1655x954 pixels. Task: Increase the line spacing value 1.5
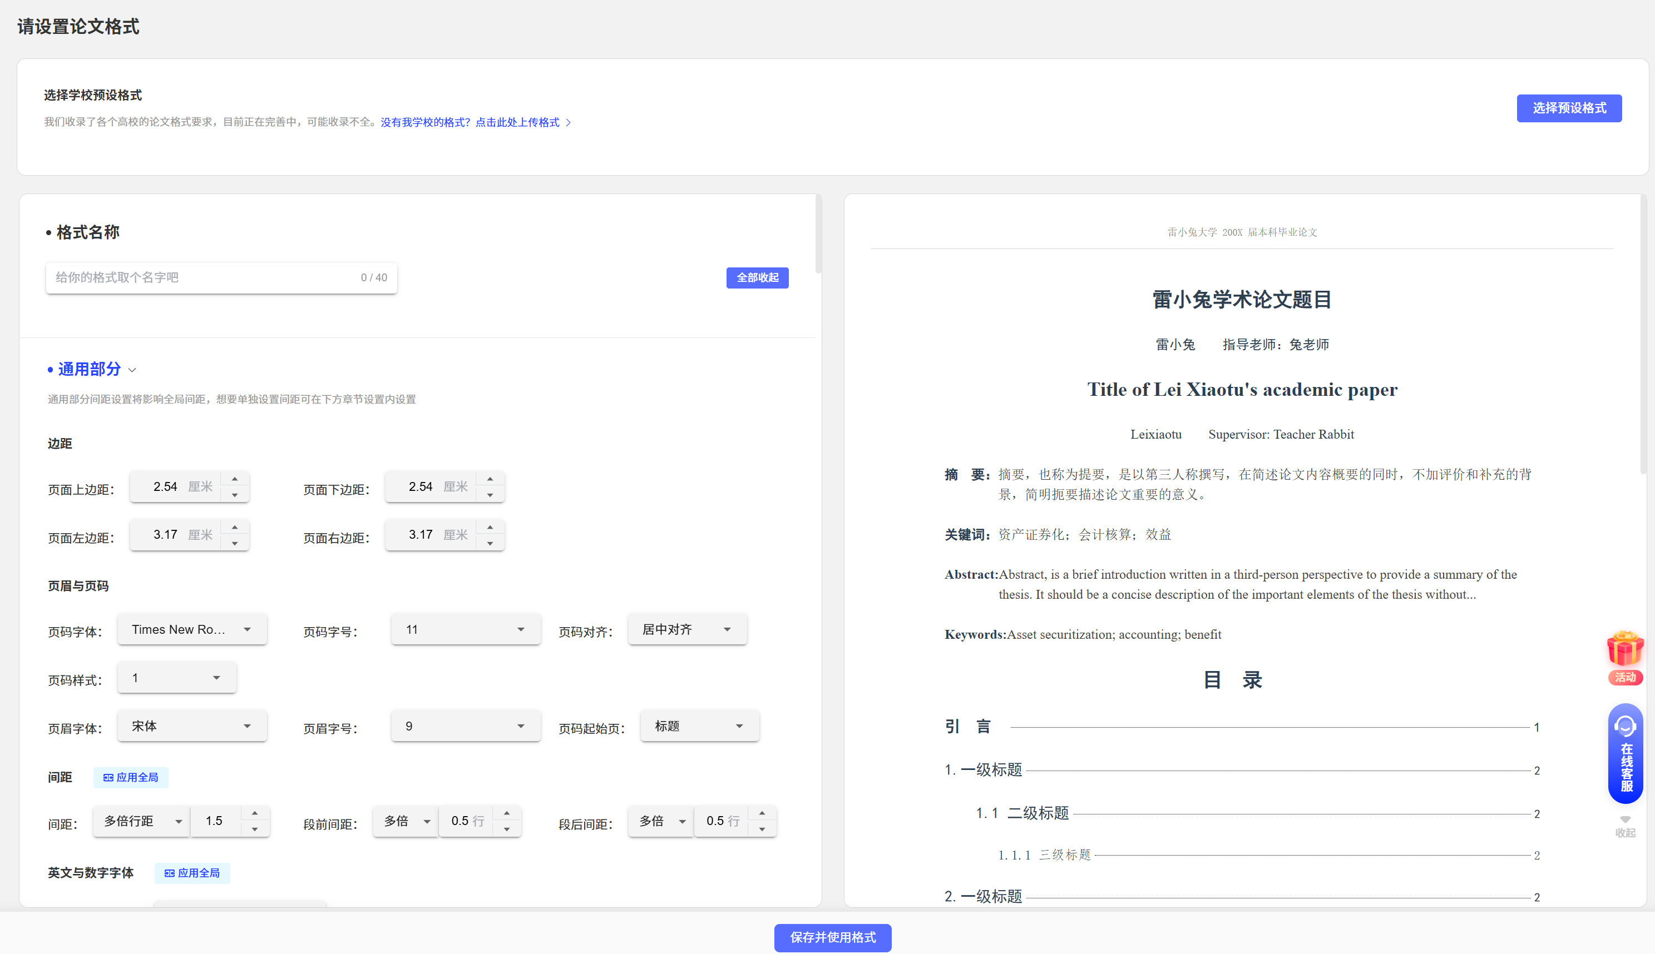click(254, 813)
